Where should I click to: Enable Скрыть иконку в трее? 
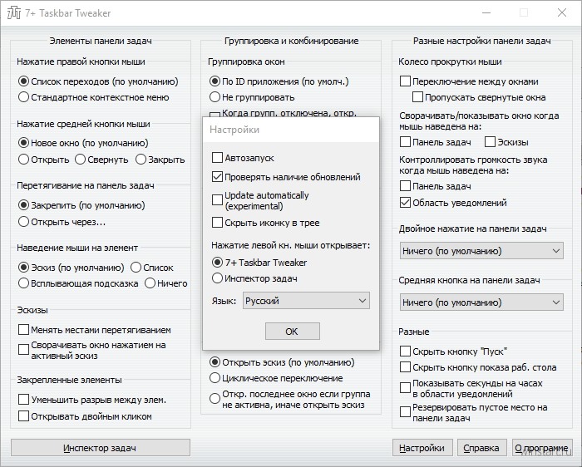[217, 223]
